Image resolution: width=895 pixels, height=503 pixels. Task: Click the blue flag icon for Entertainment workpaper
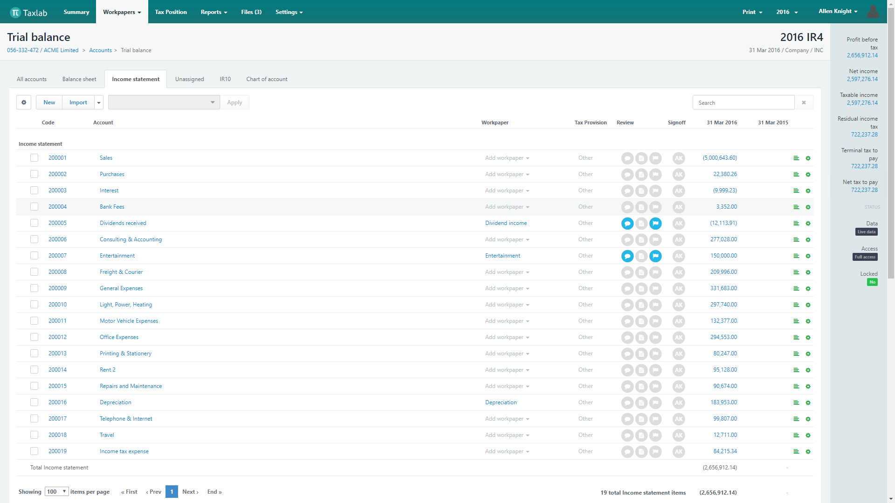click(655, 256)
